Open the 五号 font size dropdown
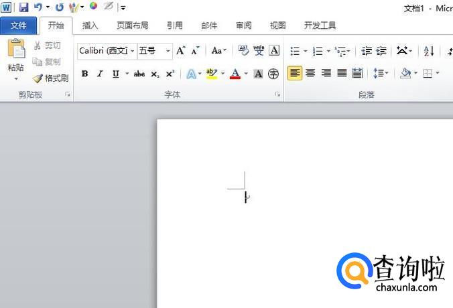This screenshot has height=308, width=453. pyautogui.click(x=168, y=51)
